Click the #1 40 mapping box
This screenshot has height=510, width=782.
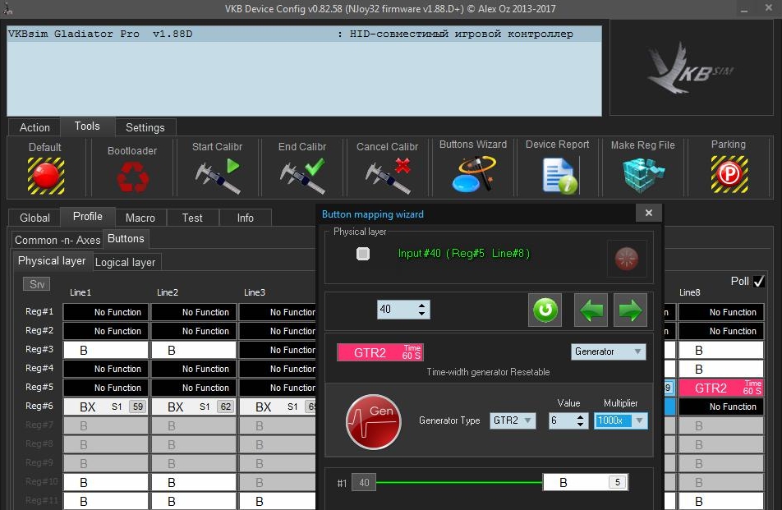[x=364, y=483]
